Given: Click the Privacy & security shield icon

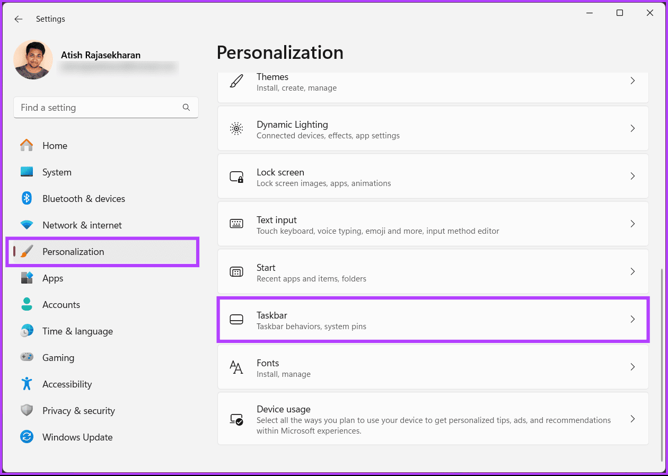Looking at the screenshot, I should pos(27,410).
